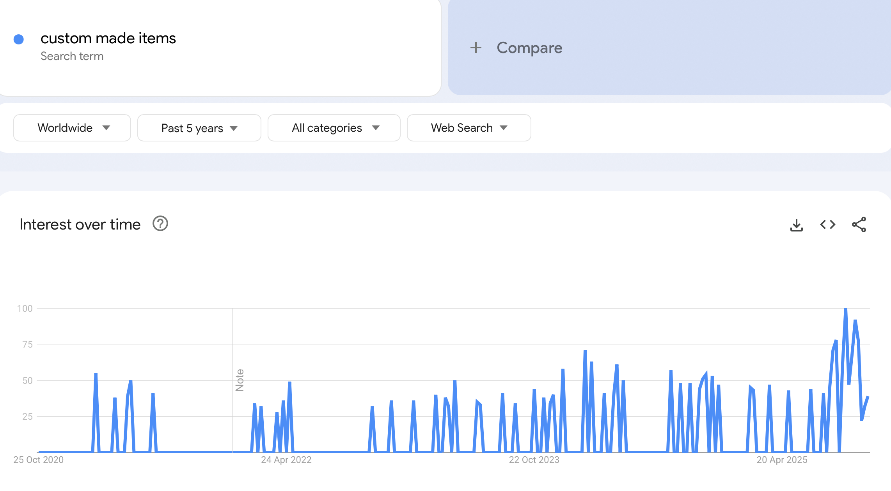This screenshot has width=891, height=491.
Task: Click the Search term label under the query
Action: point(72,56)
